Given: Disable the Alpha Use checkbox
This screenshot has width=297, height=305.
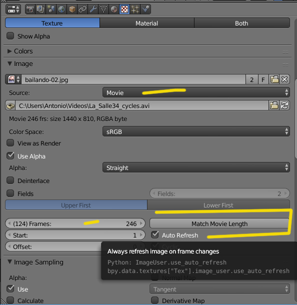Looking at the screenshot, I should (10, 289).
